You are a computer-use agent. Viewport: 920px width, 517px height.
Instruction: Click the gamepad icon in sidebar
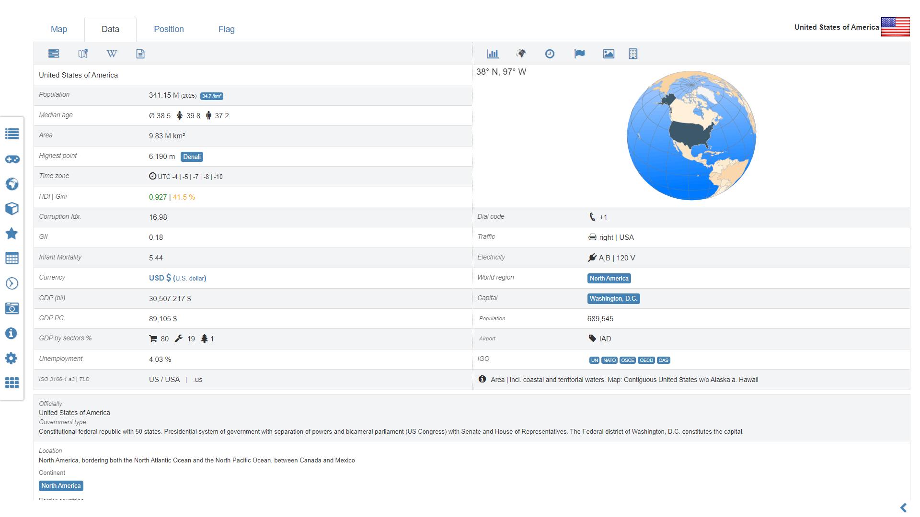(x=12, y=159)
